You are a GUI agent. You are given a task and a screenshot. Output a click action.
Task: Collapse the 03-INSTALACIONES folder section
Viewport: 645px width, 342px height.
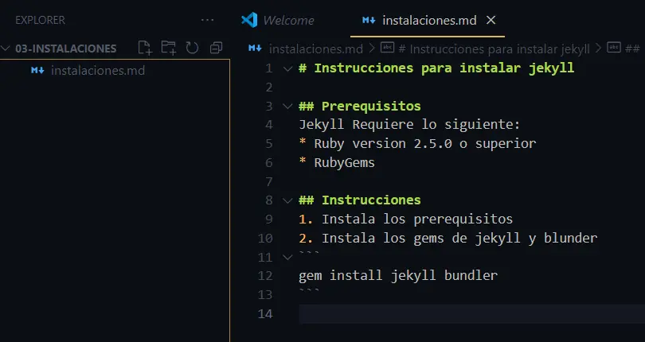[6, 48]
